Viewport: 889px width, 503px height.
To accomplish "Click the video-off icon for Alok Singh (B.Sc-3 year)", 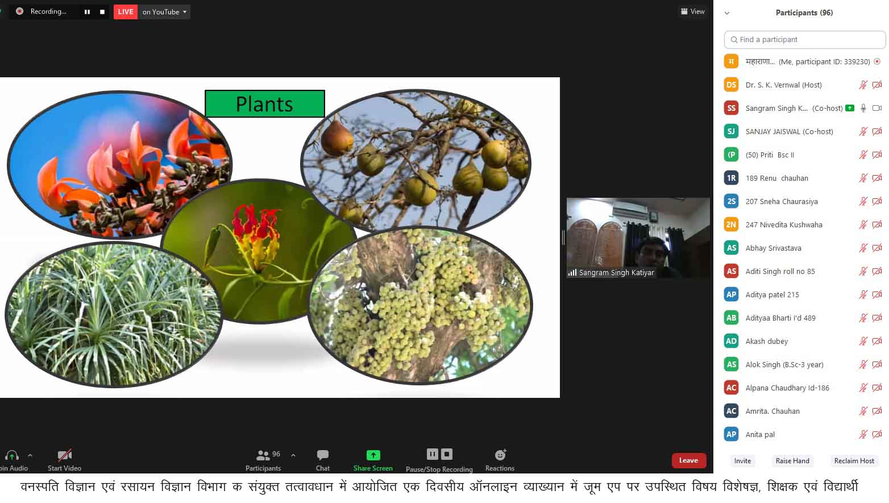I will [x=877, y=364].
